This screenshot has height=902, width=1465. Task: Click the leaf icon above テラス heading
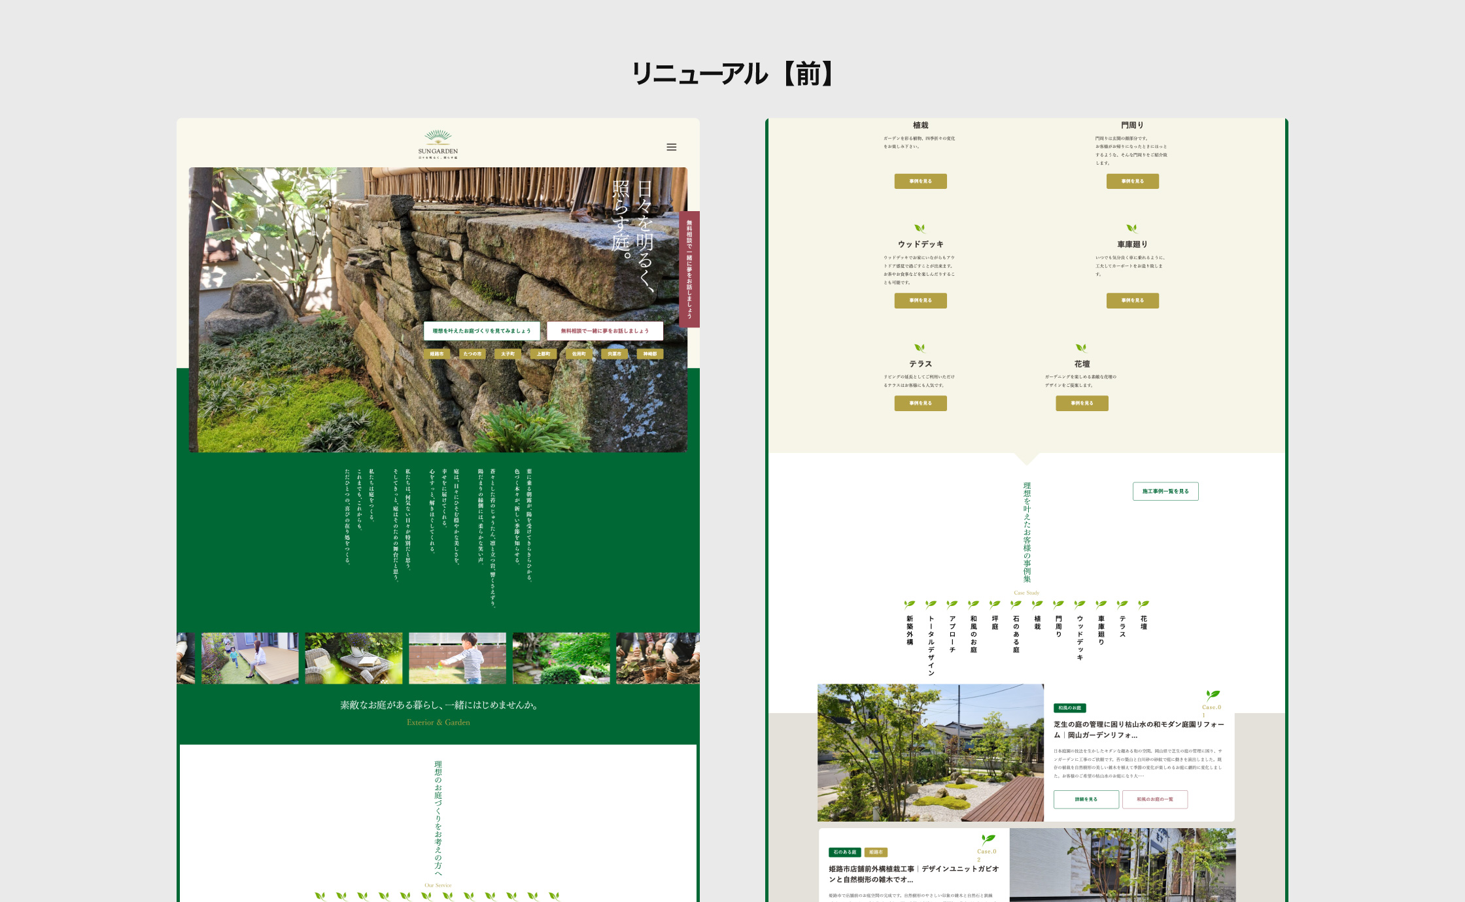[x=920, y=348]
